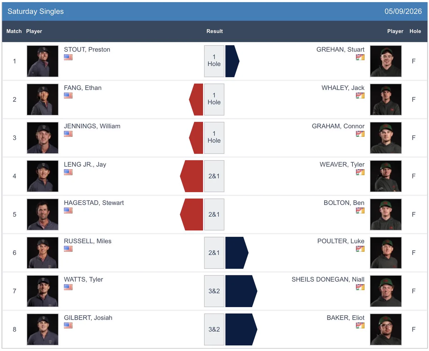Select the 1 Hole result box in match 1
Image resolution: width=429 pixels, height=351 pixels.
[x=214, y=61]
